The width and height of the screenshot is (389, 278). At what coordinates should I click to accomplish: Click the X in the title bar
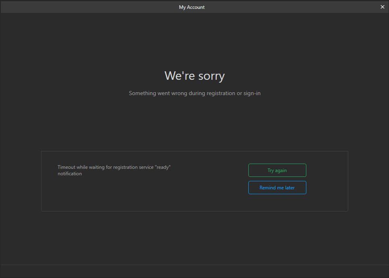pyautogui.click(x=382, y=7)
